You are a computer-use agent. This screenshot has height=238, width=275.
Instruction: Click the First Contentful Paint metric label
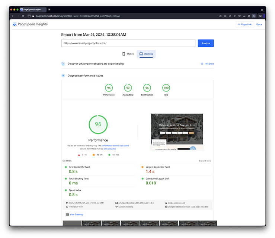click(79, 167)
